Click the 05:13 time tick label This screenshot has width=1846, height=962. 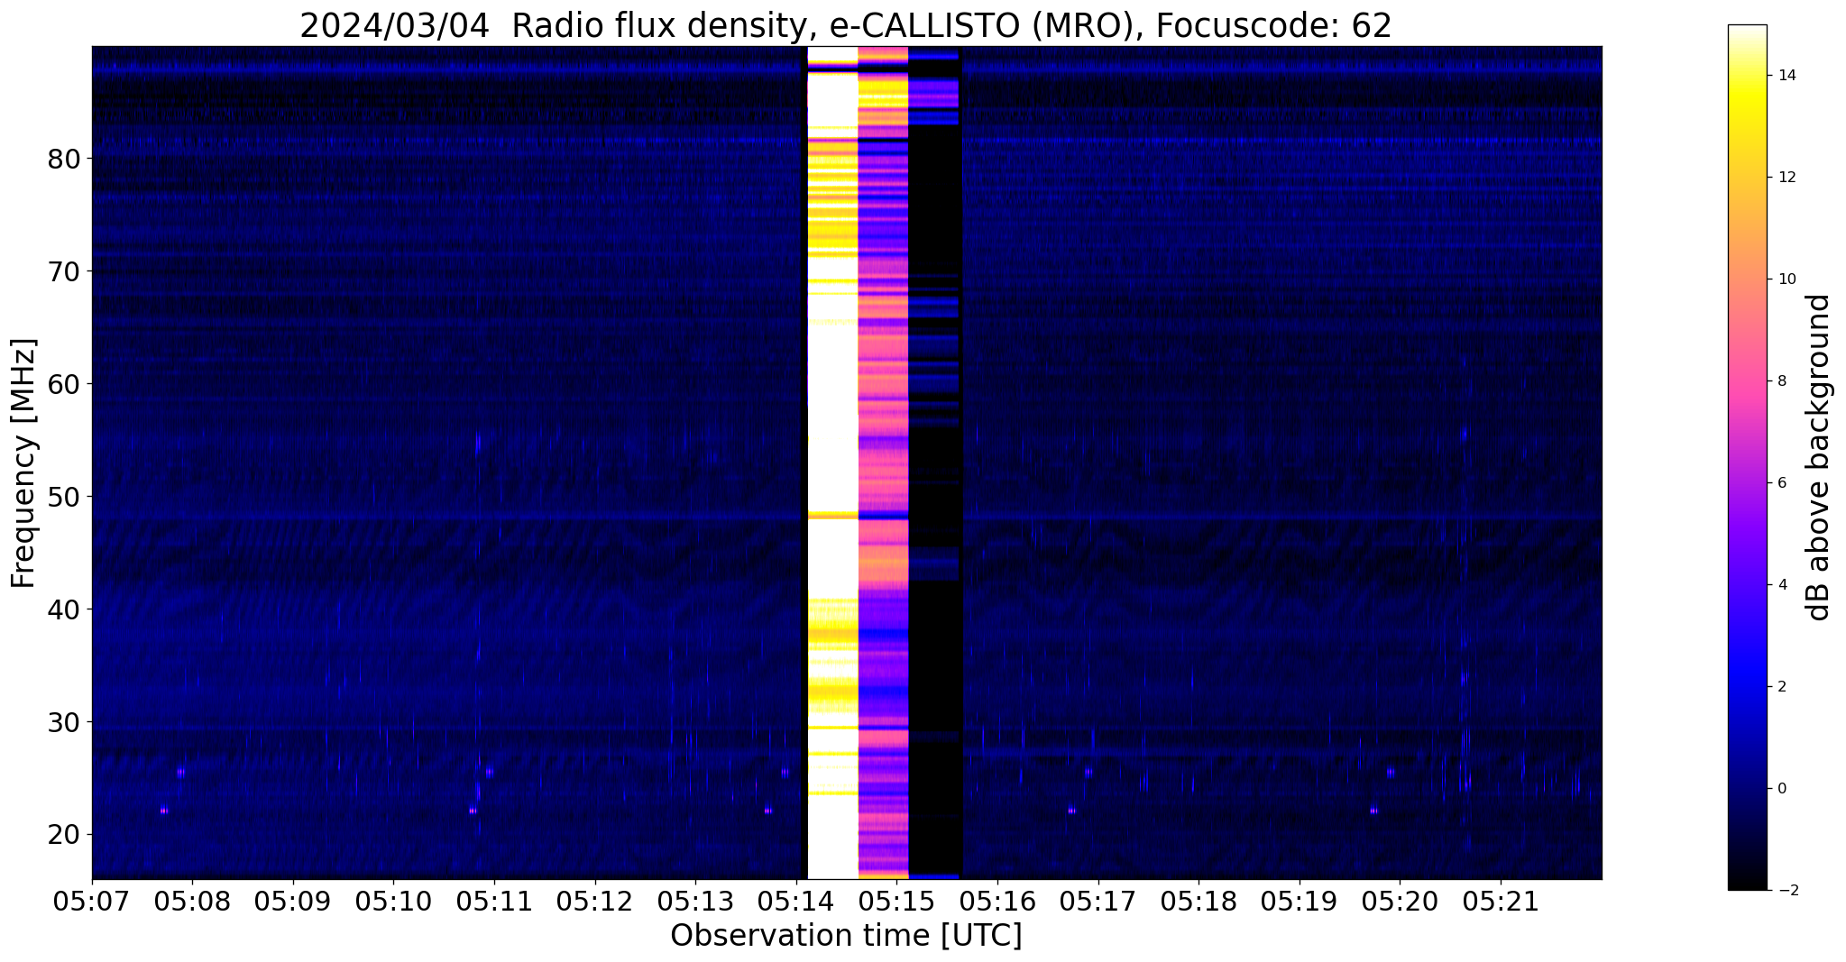pyautogui.click(x=695, y=902)
